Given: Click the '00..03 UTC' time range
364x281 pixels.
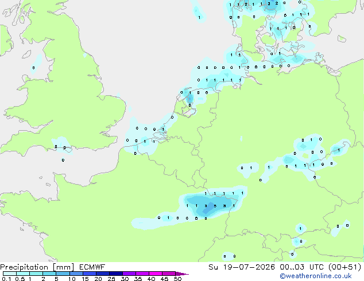Looking at the screenshot, I should point(302,267).
